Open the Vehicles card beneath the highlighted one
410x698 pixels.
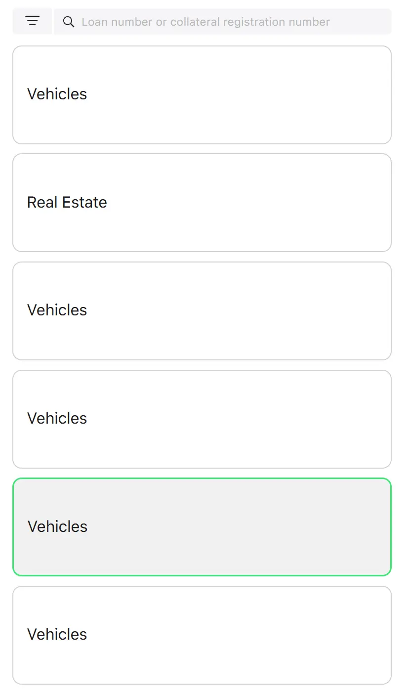tap(202, 635)
